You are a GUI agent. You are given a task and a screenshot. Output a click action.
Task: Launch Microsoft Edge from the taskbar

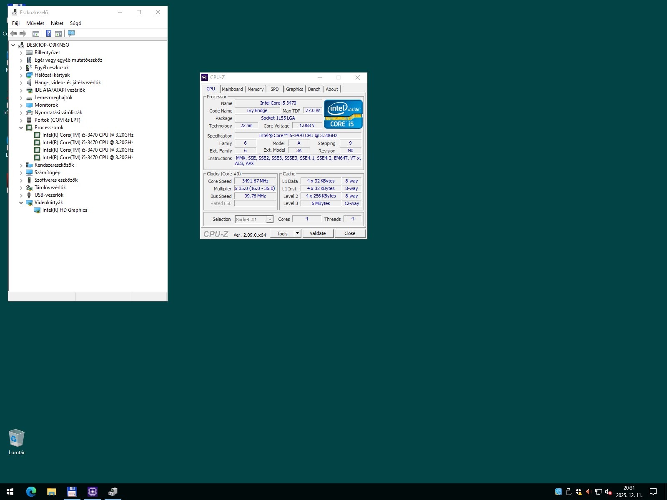tap(31, 492)
